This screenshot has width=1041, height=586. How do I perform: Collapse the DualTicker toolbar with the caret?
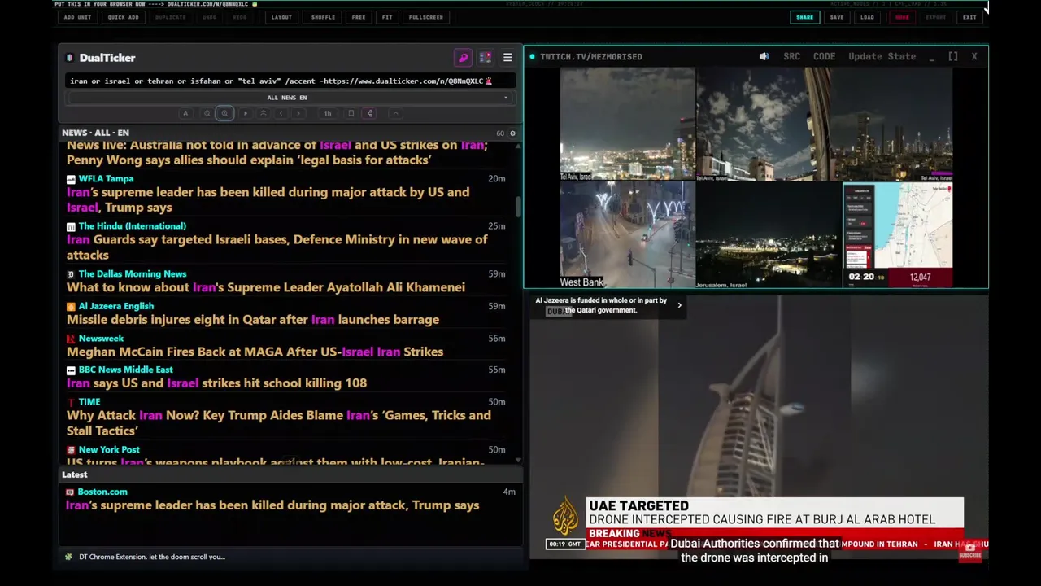tap(395, 113)
